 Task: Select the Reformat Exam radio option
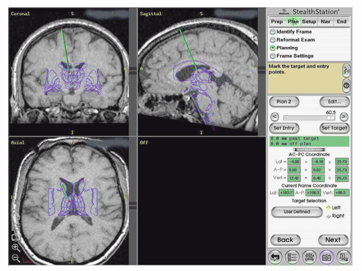(x=272, y=40)
